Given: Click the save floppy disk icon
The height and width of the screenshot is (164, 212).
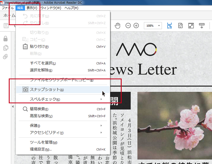Looking at the screenshot, I should coord(6,26).
